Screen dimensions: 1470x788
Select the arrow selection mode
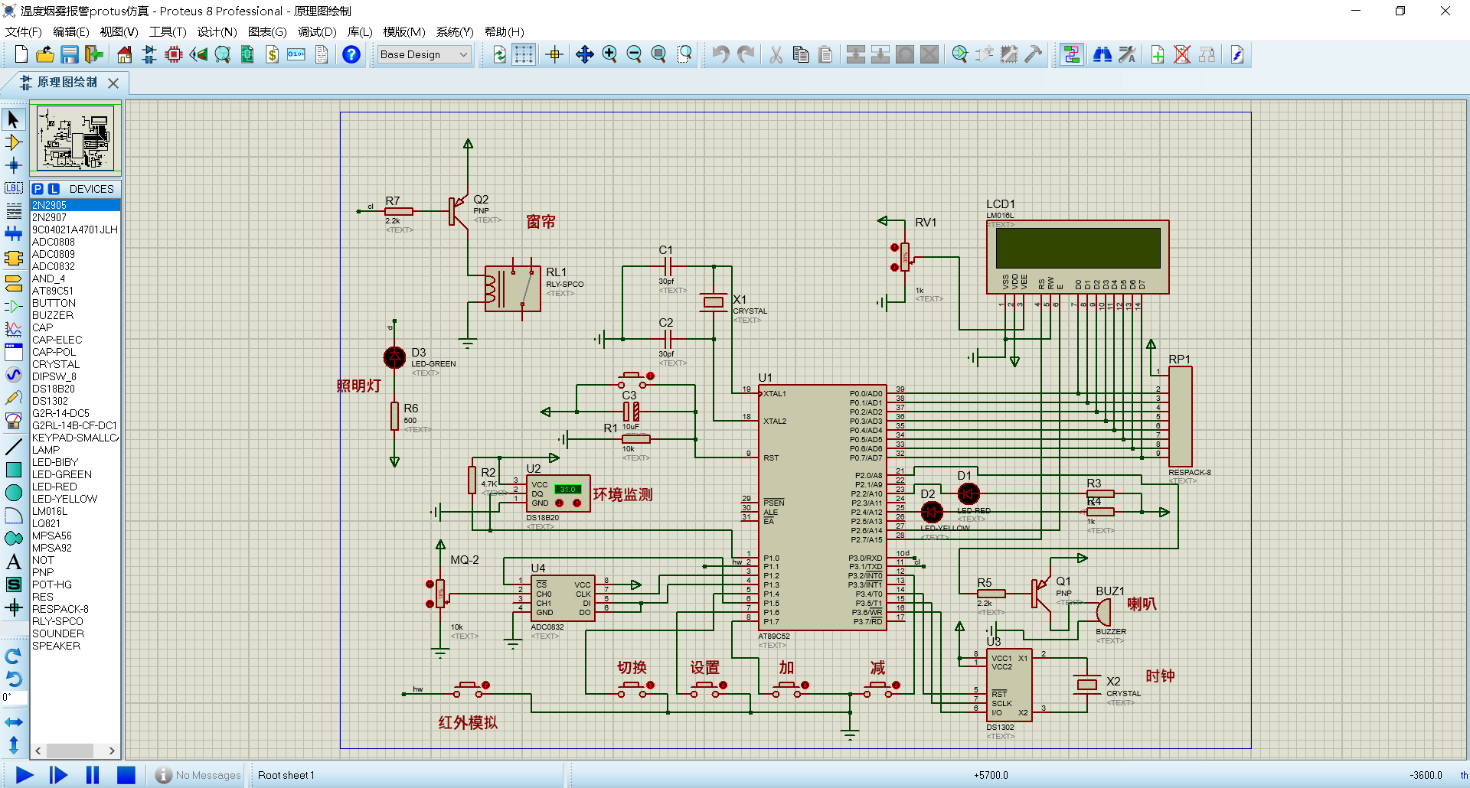(14, 119)
